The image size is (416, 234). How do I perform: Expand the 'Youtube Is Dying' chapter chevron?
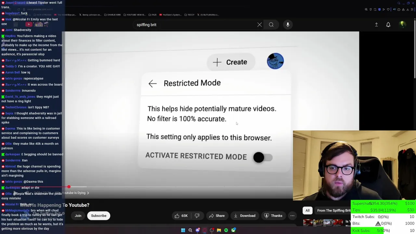point(88,193)
